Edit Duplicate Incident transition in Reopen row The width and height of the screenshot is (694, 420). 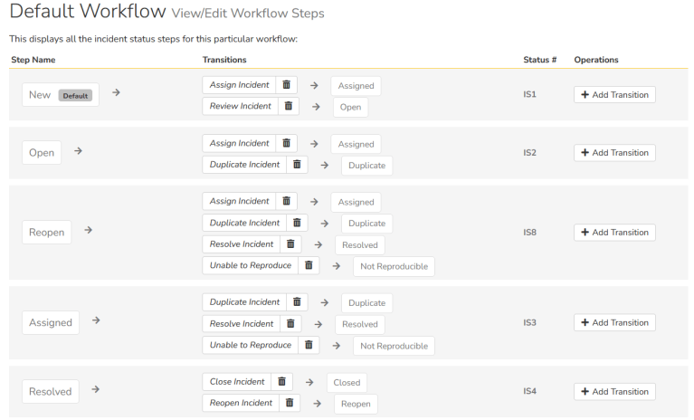tap(245, 223)
